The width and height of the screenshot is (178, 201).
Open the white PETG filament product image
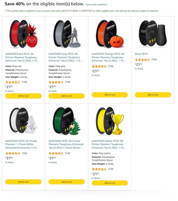24,121
